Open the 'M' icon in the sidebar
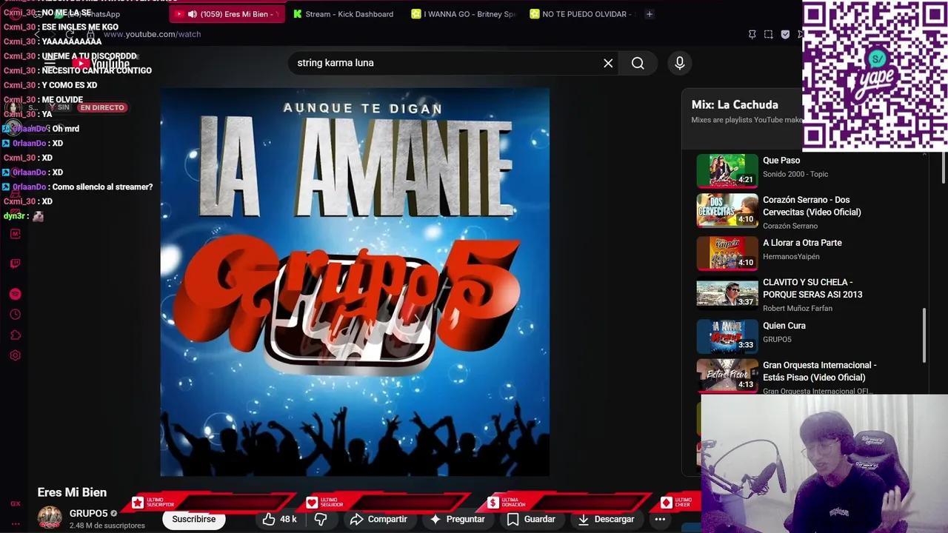 coord(15,234)
